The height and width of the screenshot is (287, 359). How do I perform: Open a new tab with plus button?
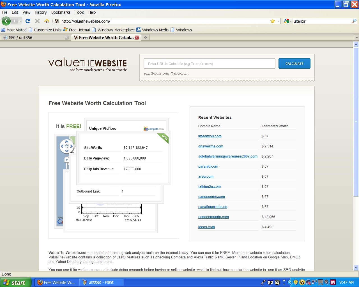coord(145,38)
